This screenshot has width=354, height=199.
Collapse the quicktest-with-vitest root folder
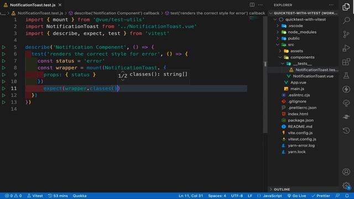tap(303, 19)
